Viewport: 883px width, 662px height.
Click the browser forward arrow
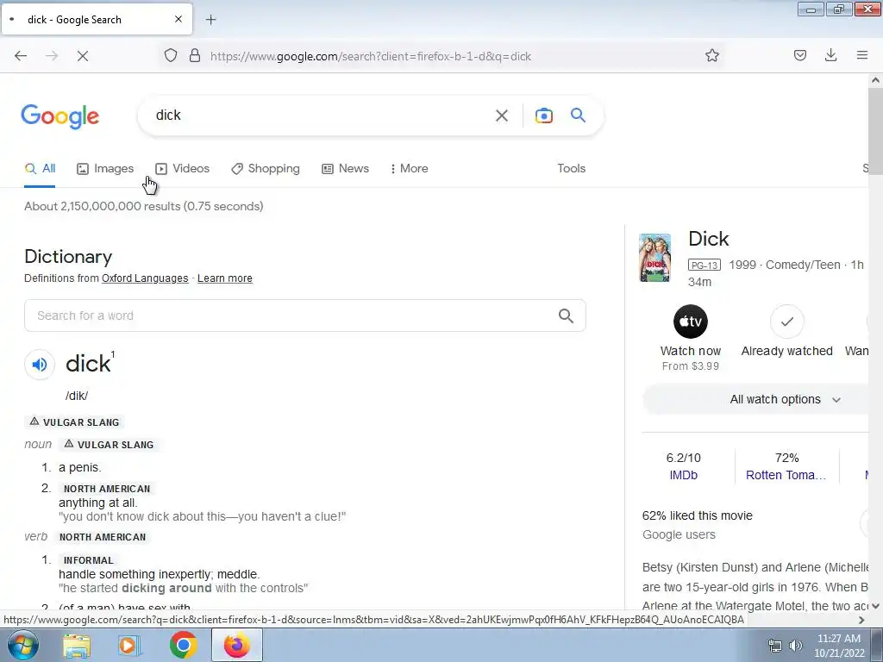coord(52,56)
